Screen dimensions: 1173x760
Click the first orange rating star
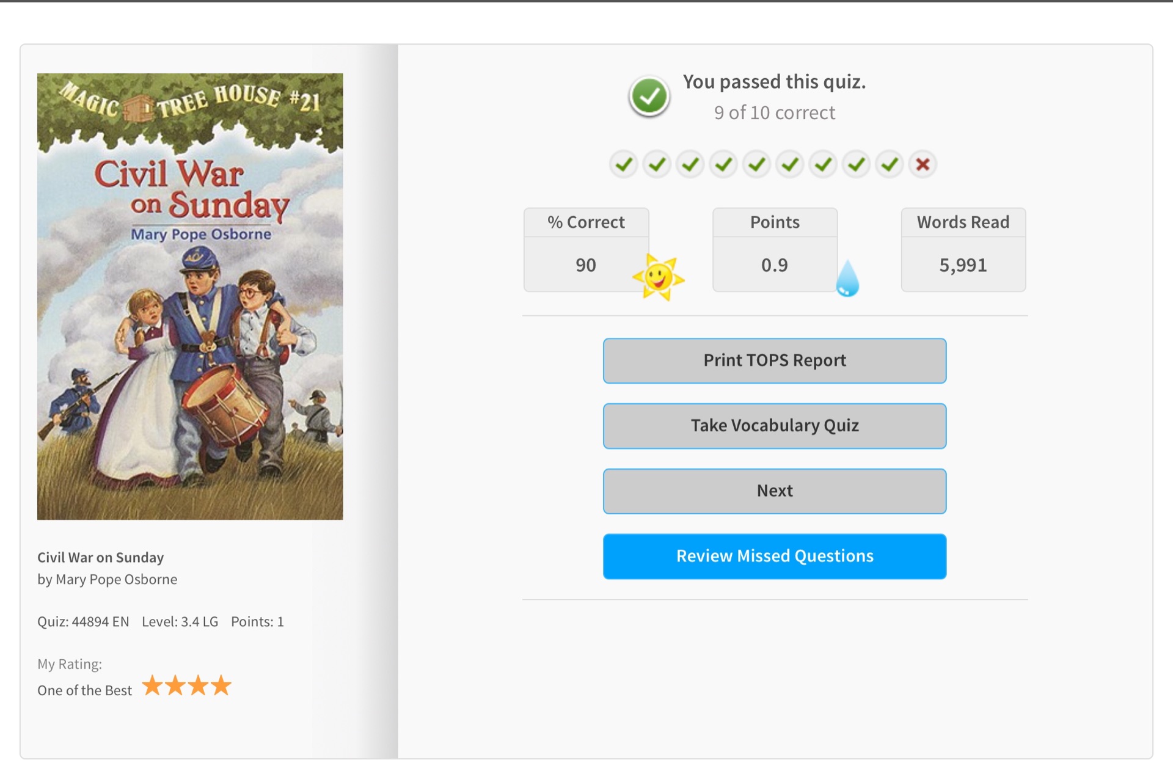click(x=152, y=685)
